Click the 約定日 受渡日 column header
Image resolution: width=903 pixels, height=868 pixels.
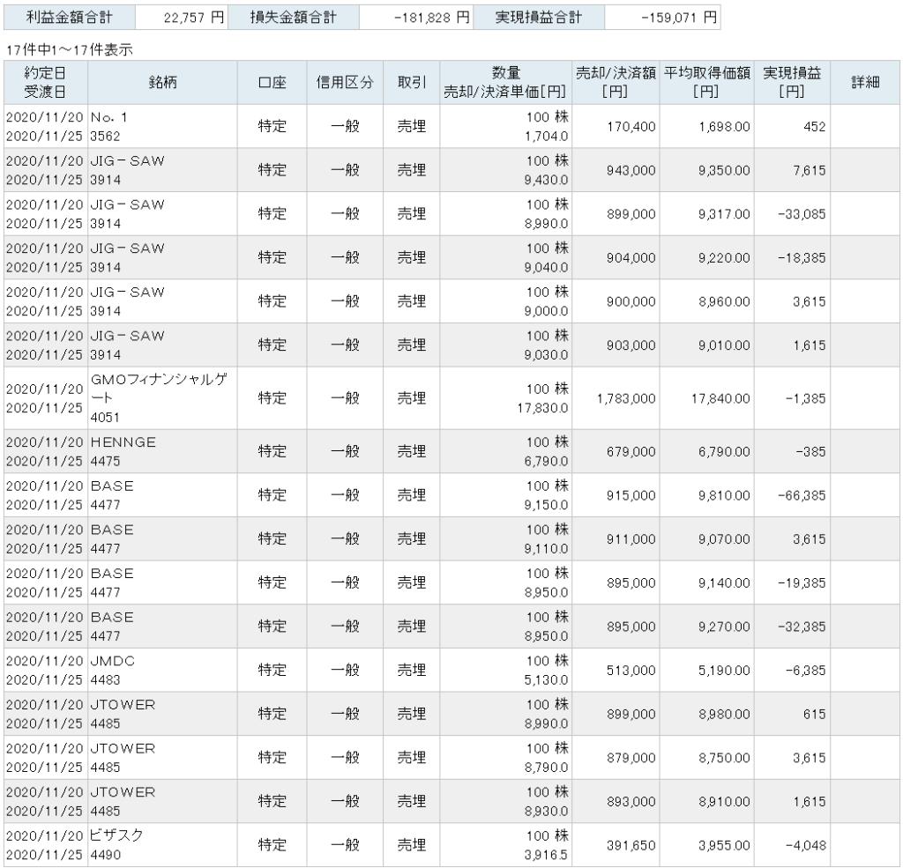pyautogui.click(x=46, y=82)
